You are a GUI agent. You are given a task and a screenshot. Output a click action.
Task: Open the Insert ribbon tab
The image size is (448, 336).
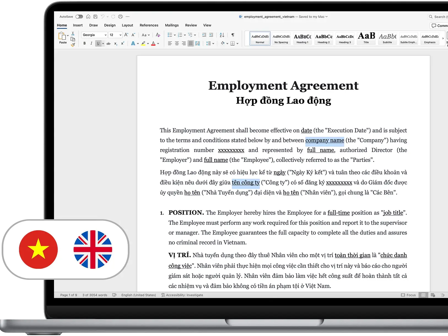[x=78, y=25]
